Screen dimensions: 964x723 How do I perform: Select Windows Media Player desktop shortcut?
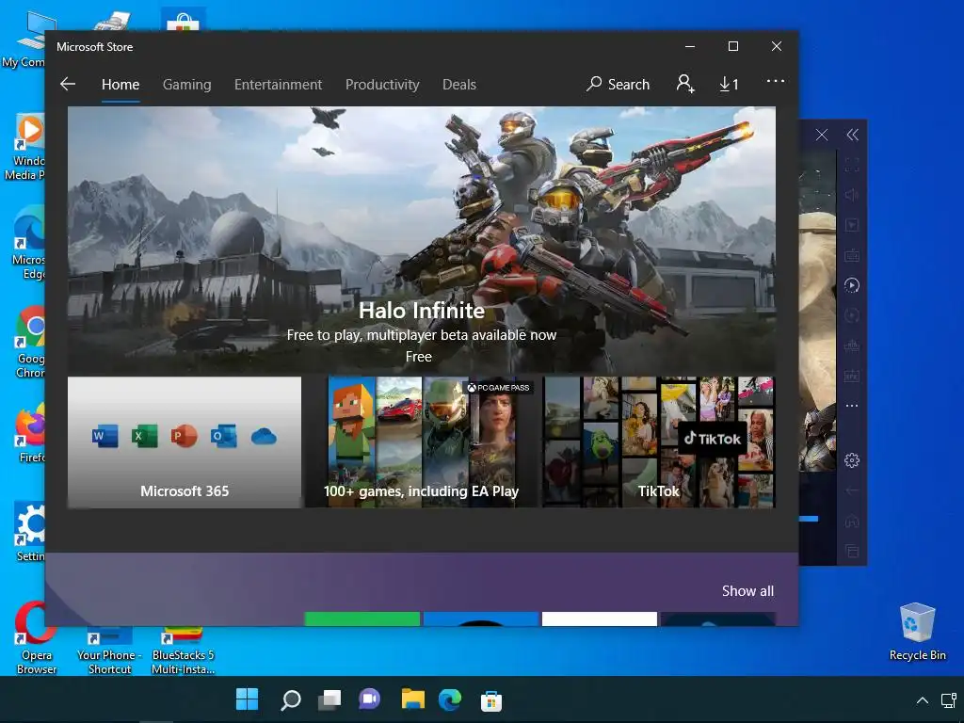(x=24, y=146)
